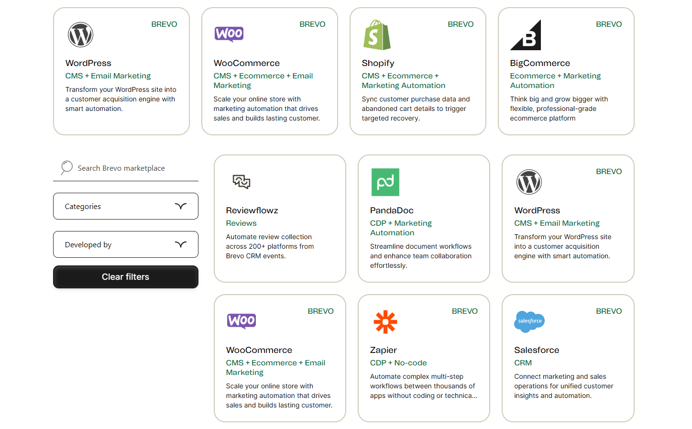Click 'CDP + No-code' on Zapier card
This screenshot has height=429, width=692.
398,363
